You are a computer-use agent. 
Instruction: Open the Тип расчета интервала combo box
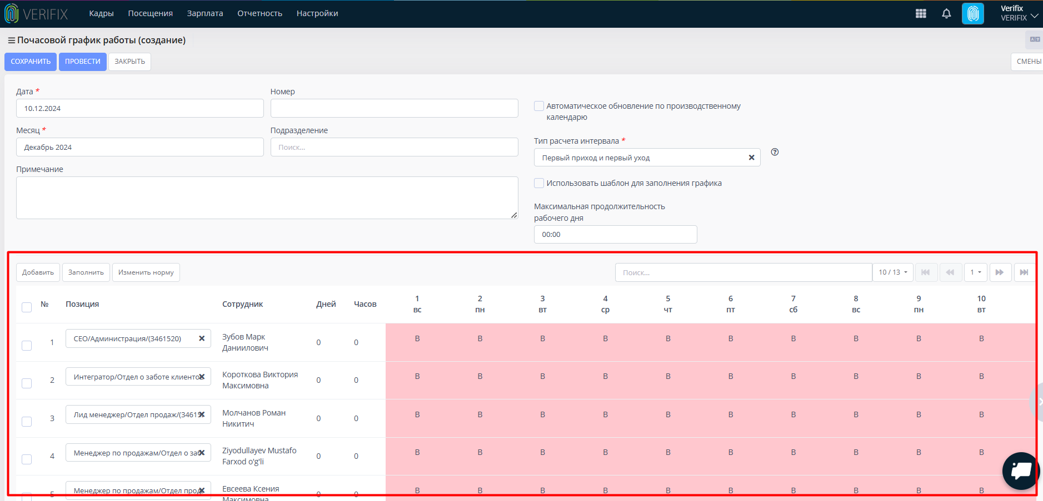[647, 158]
